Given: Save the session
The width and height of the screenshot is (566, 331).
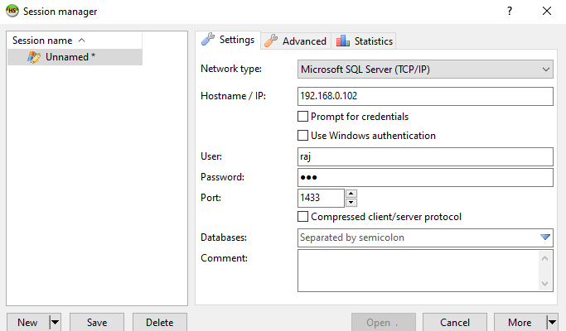Looking at the screenshot, I should click(x=97, y=323).
